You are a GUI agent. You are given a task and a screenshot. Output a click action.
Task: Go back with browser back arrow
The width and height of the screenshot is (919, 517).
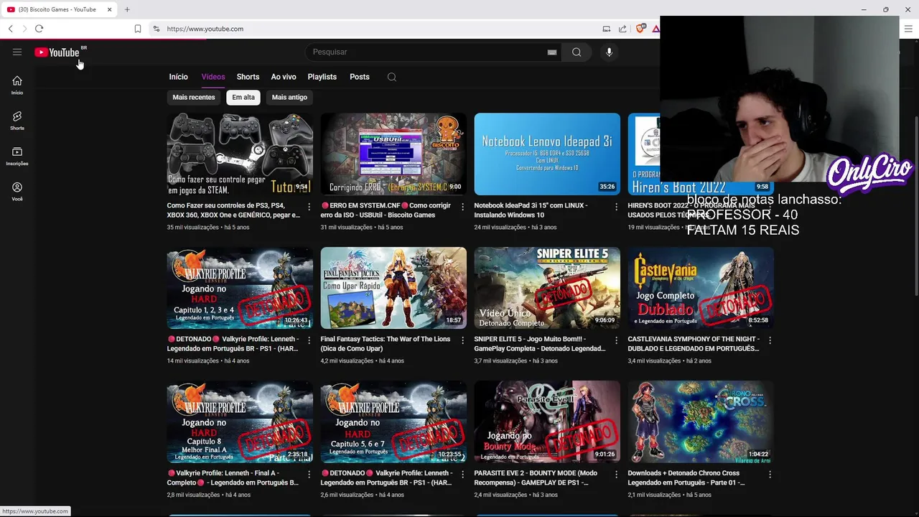coord(10,29)
